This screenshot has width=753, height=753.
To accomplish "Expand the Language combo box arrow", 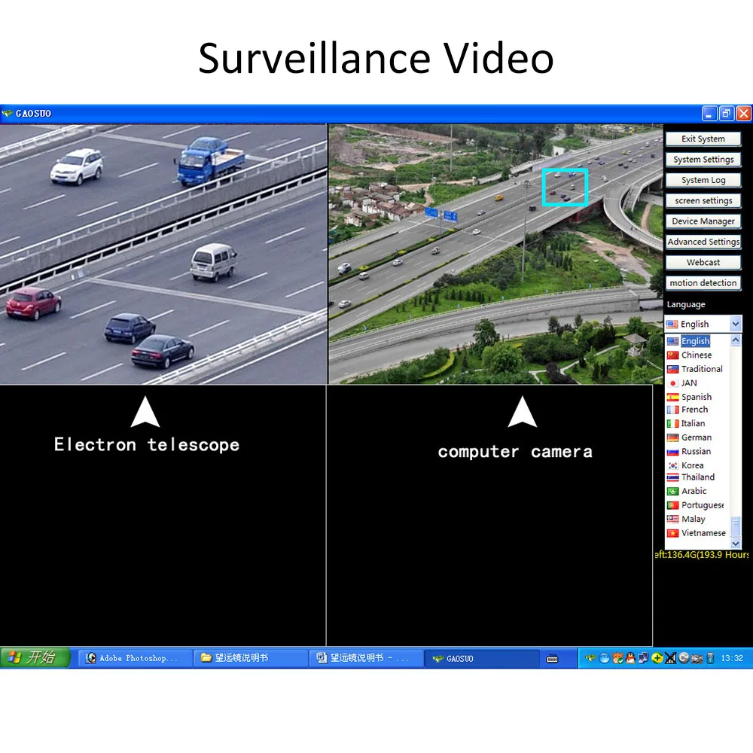I will pyautogui.click(x=735, y=324).
